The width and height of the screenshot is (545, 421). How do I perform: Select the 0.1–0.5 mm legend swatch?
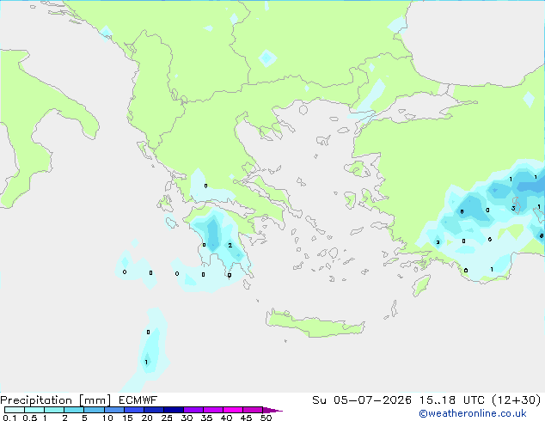pos(15,410)
